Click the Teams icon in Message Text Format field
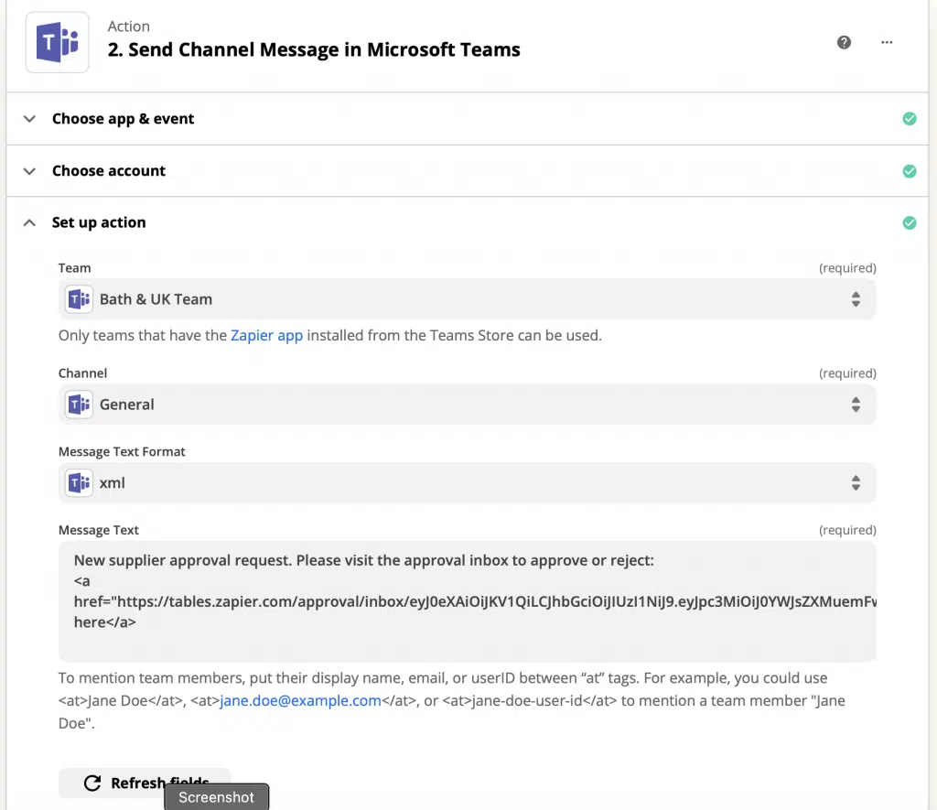The image size is (937, 810). 79,483
